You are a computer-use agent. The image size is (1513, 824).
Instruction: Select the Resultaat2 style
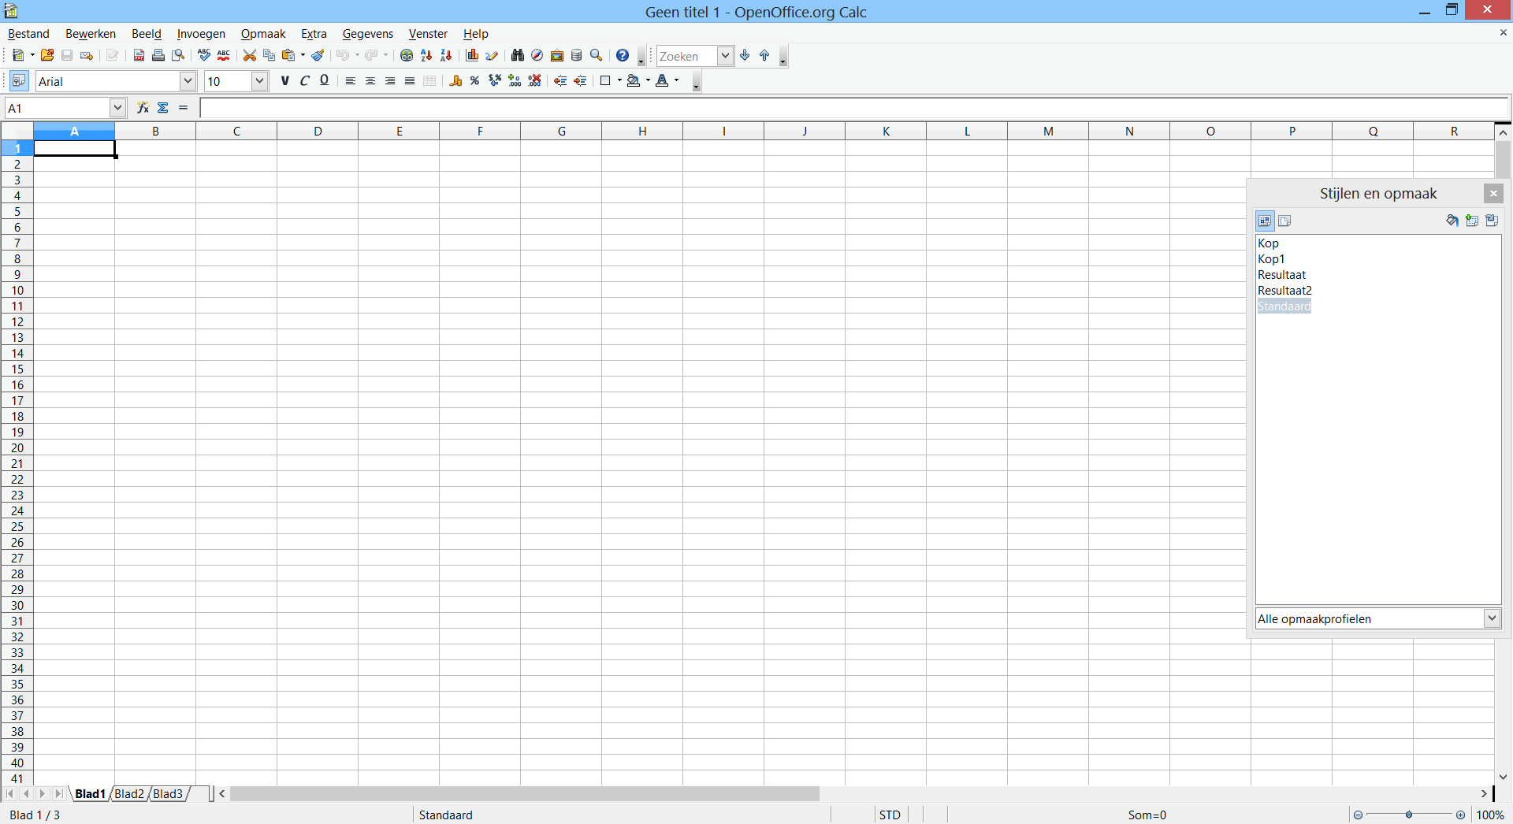coord(1284,291)
